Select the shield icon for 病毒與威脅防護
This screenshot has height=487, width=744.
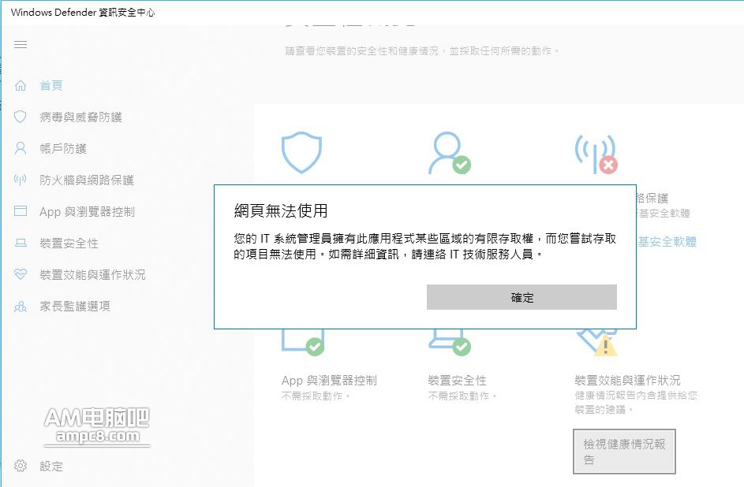[x=20, y=117]
